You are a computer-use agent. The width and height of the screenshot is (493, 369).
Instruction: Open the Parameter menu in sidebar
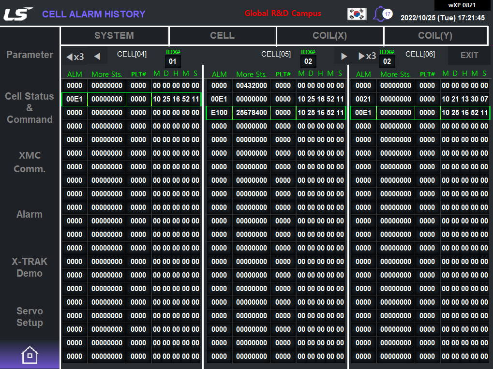(30, 55)
